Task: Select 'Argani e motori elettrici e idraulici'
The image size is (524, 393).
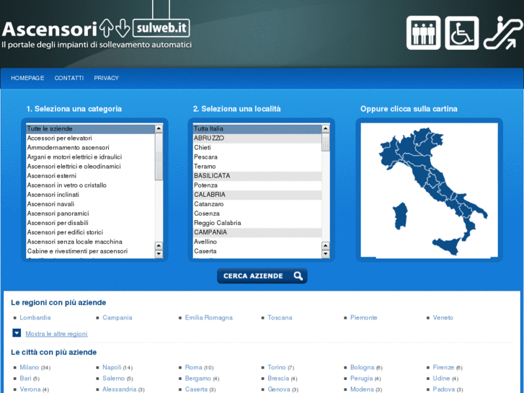Action: coord(90,157)
